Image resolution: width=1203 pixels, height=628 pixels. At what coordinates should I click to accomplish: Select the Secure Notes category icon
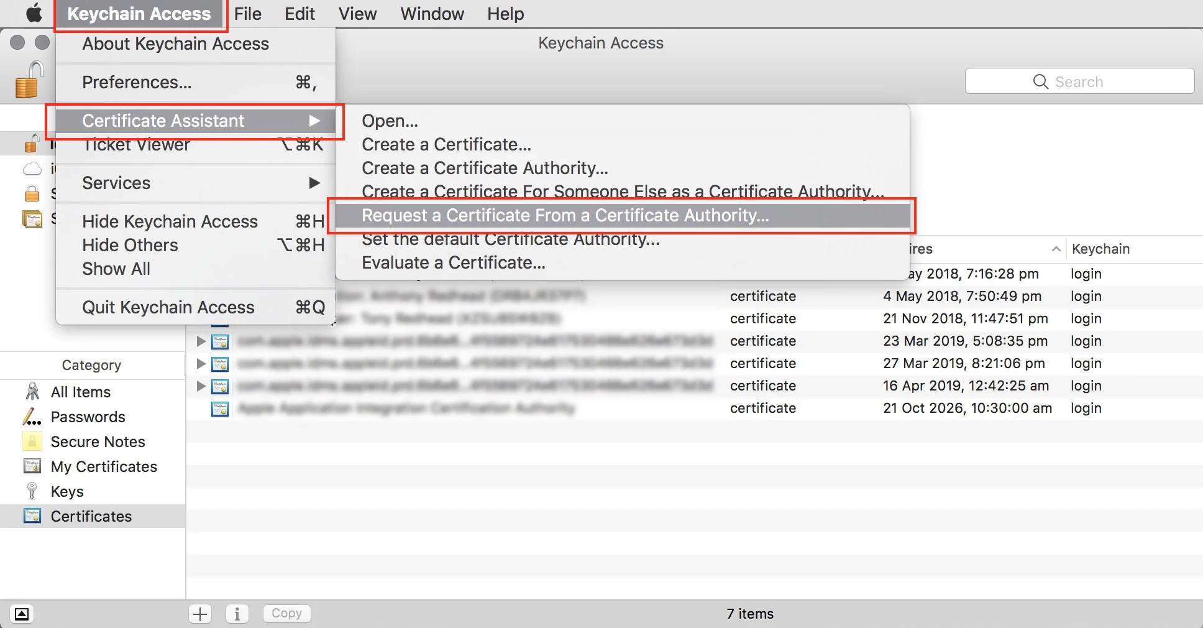click(32, 441)
